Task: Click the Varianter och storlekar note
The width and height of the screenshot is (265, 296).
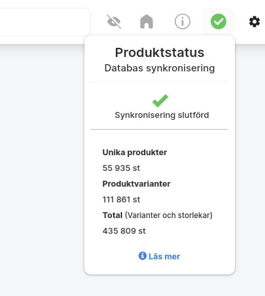Action: tap(169, 215)
